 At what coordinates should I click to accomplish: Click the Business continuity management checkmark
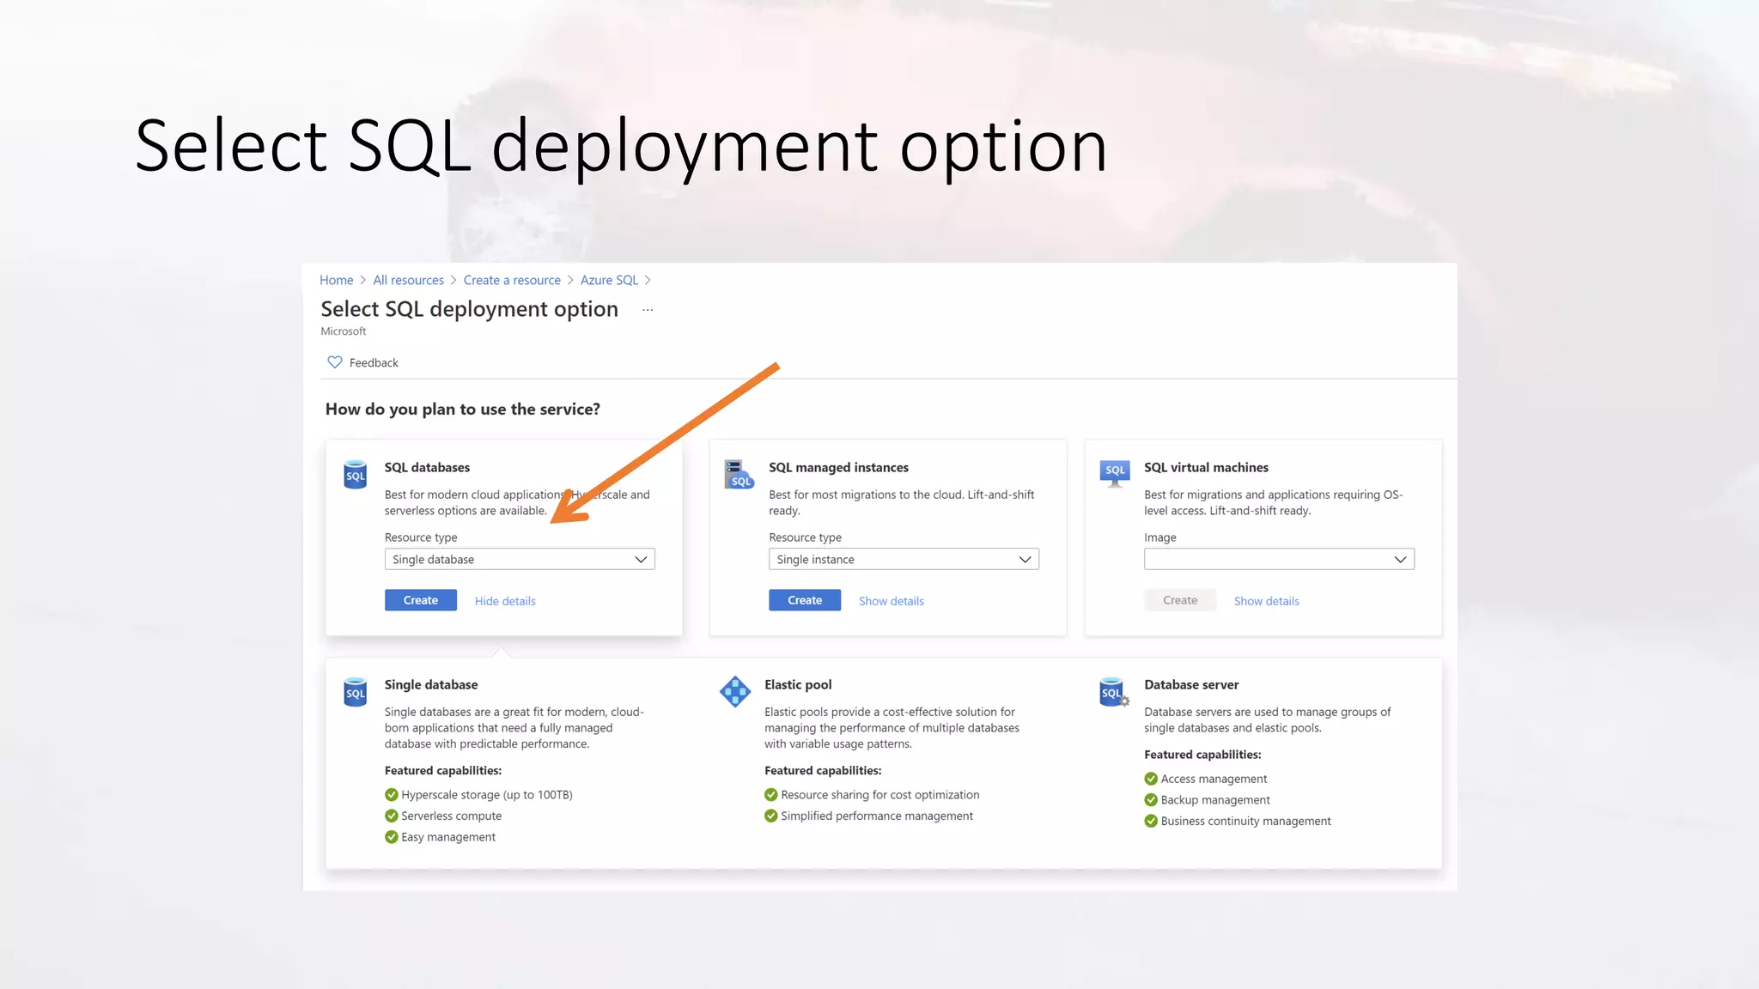tap(1151, 821)
